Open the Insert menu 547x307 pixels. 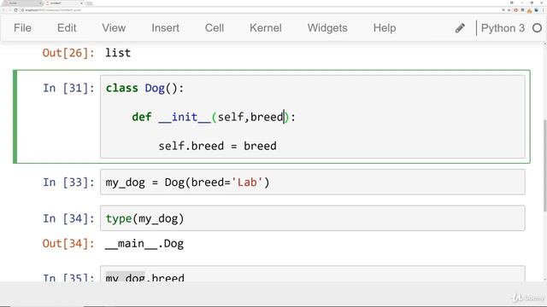coord(165,28)
